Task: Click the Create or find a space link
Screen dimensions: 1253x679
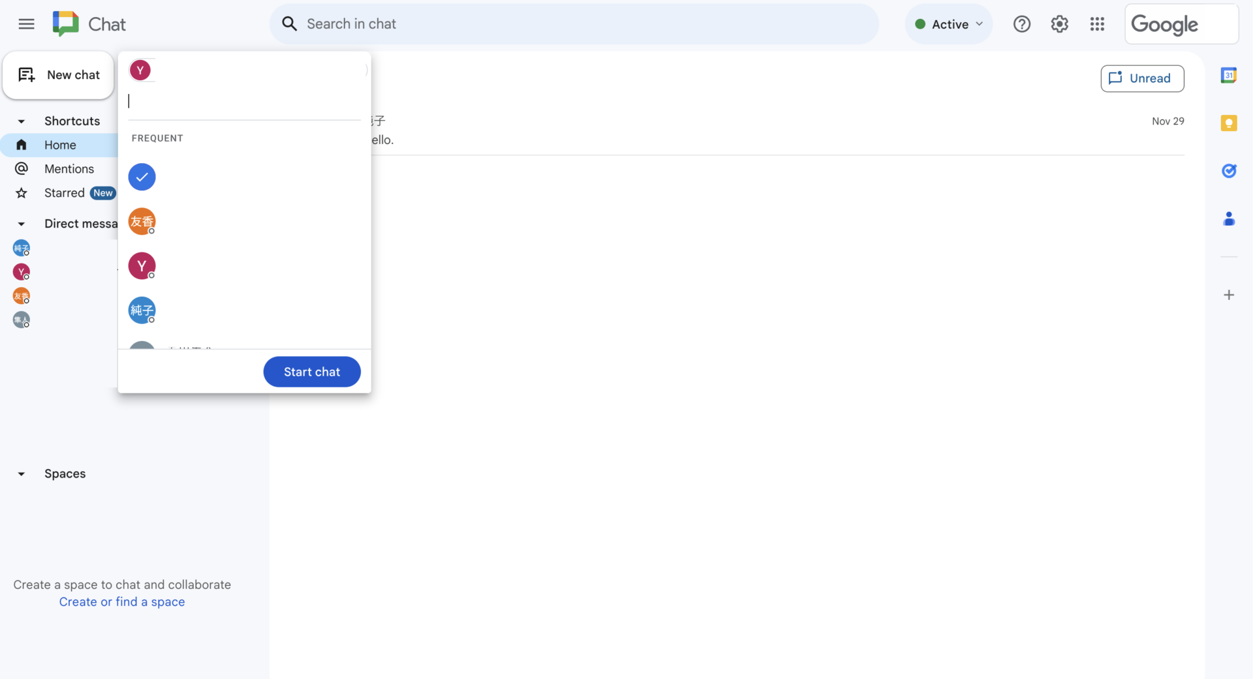Action: (122, 601)
